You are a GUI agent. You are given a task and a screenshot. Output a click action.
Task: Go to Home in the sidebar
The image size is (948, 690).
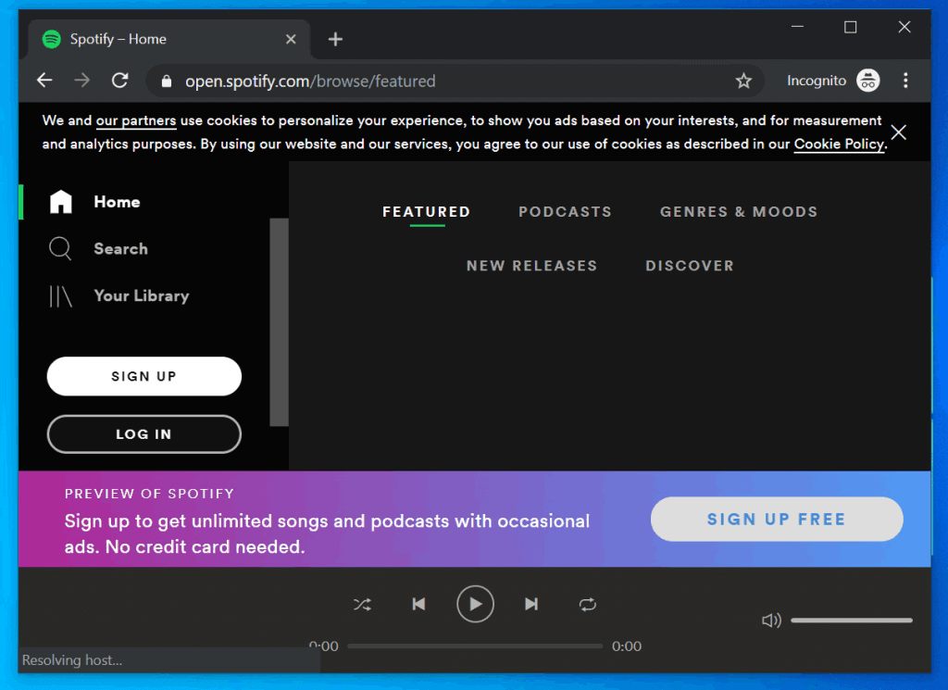point(117,202)
